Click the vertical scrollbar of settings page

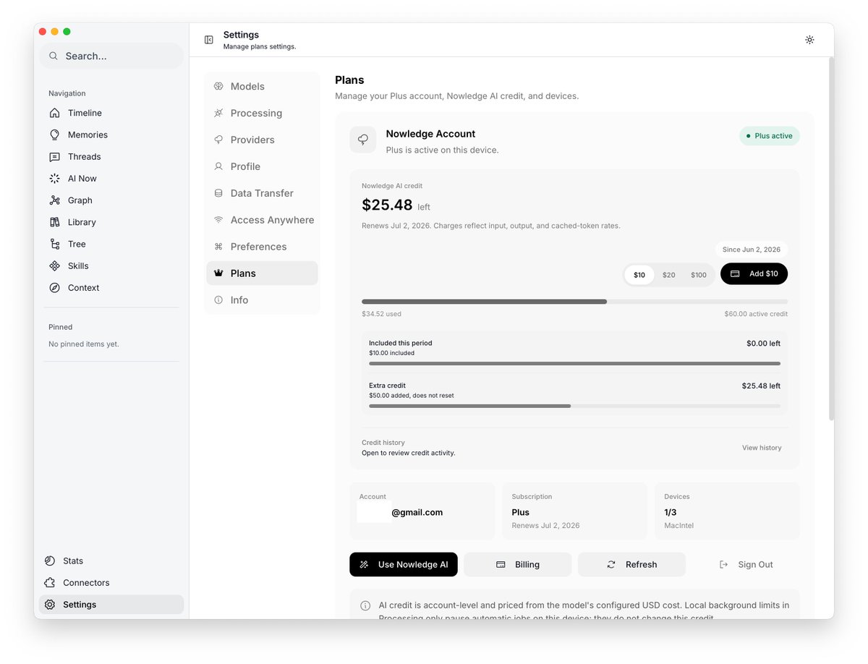coord(831,239)
